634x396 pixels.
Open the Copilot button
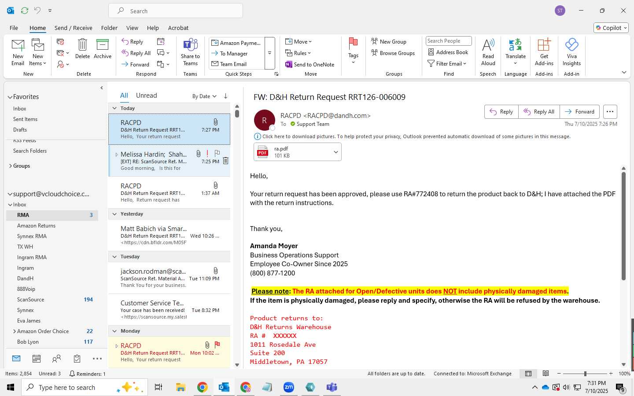(611, 28)
